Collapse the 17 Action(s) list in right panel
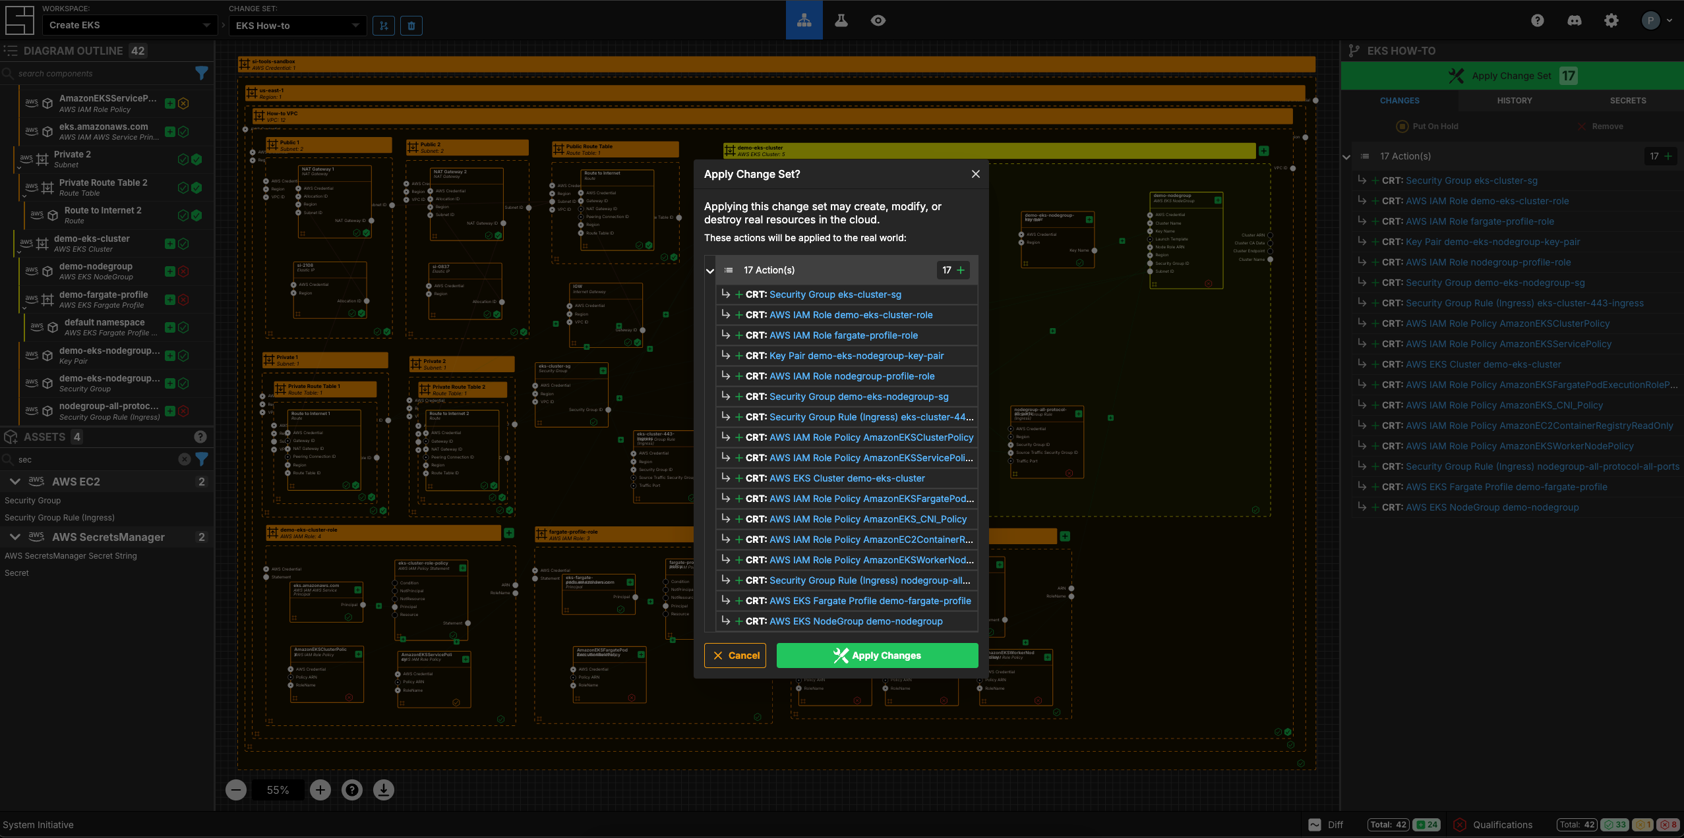The height and width of the screenshot is (838, 1684). (1346, 157)
